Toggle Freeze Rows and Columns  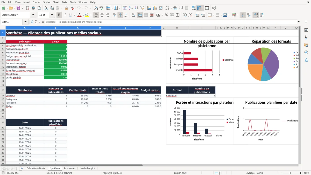coord(199,8)
